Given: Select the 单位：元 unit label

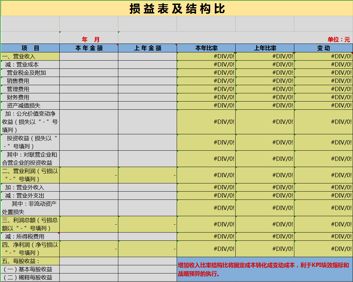Looking at the screenshot, I should pos(339,40).
